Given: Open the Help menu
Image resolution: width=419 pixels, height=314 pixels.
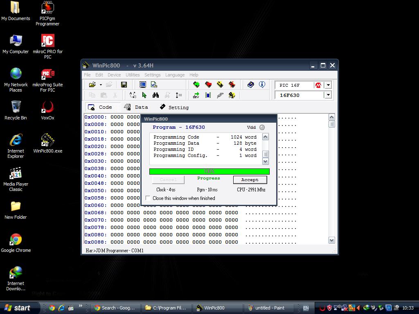Looking at the screenshot, I should click(194, 75).
